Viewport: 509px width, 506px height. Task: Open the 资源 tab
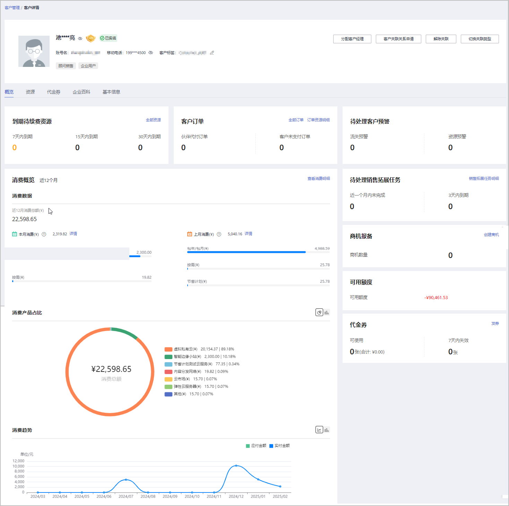pyautogui.click(x=30, y=92)
